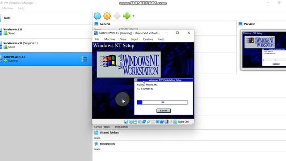Screen dimensions: 286x161
Task: Select the karvin.win.1.0 virtual machine
Action: pyautogui.click(x=46, y=32)
